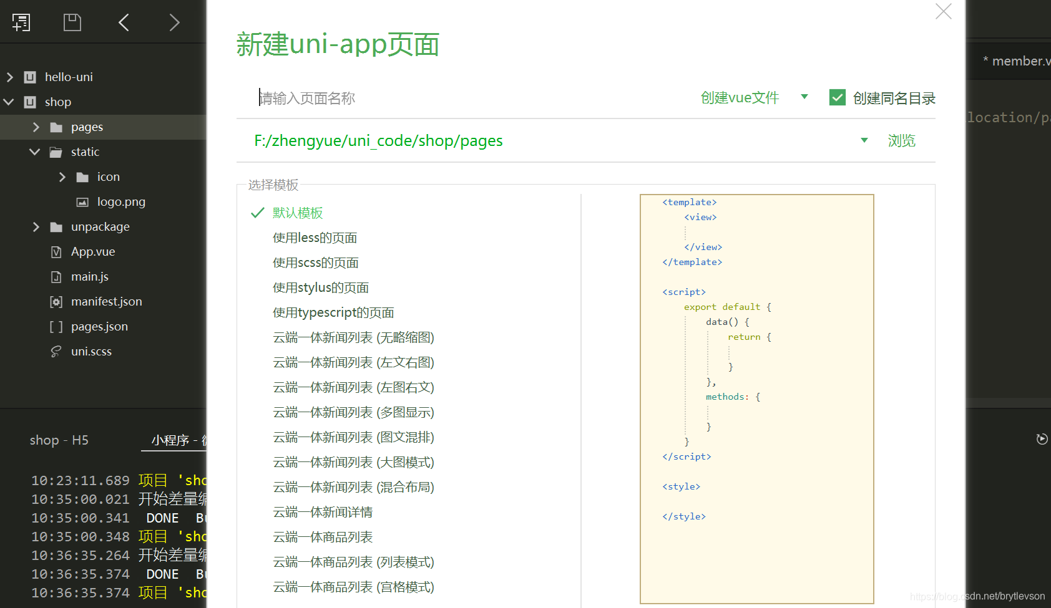Select the 默认模板 template
The height and width of the screenshot is (608, 1051).
click(x=298, y=213)
